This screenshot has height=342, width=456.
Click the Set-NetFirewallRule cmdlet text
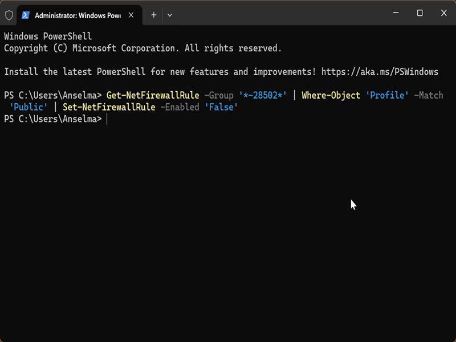tap(109, 107)
